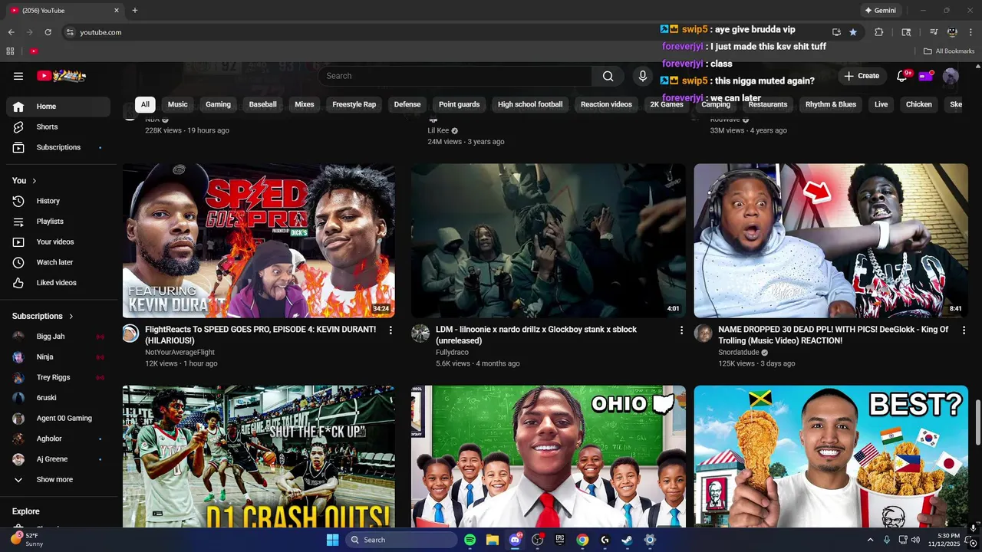Viewport: 982px width, 552px height.
Task: Open the Chrome apps grid shortcut
Action: pyautogui.click(x=10, y=51)
